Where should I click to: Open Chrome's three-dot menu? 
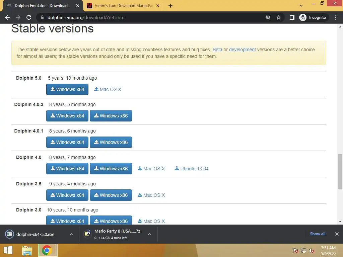click(336, 17)
